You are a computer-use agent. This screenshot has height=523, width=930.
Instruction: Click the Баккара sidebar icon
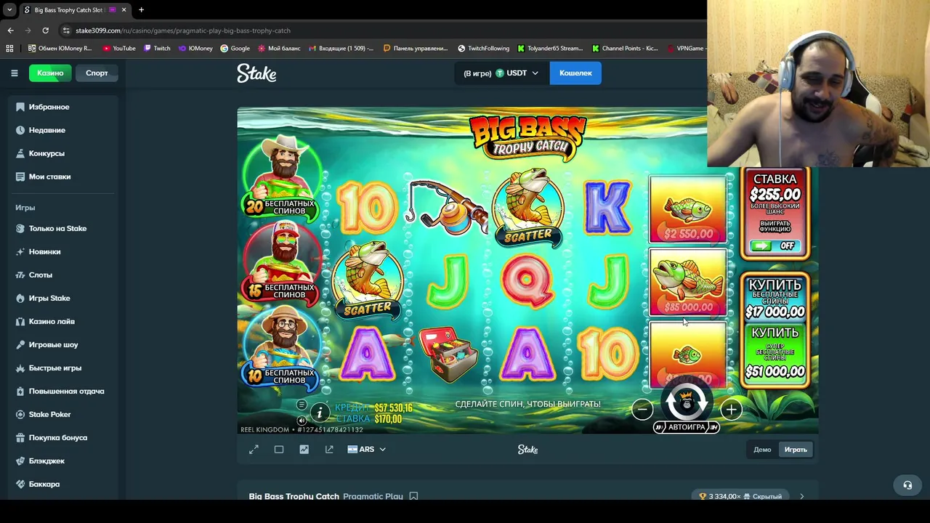coord(20,484)
